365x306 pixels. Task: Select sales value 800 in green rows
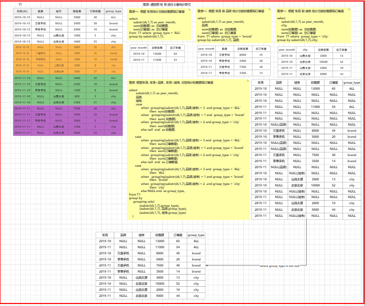(x=77, y=96)
